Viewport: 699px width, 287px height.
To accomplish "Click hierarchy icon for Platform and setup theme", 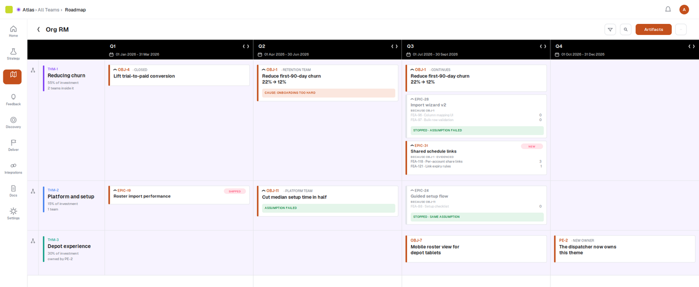I will (33, 191).
